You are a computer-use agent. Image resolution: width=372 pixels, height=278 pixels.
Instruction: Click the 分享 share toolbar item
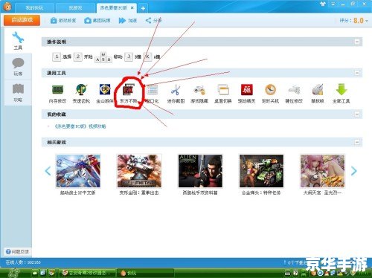[153, 21]
